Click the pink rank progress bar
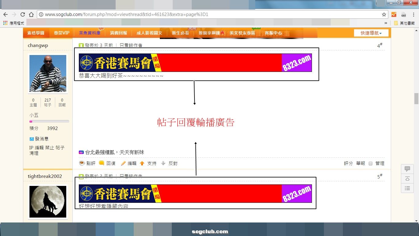 (49, 121)
